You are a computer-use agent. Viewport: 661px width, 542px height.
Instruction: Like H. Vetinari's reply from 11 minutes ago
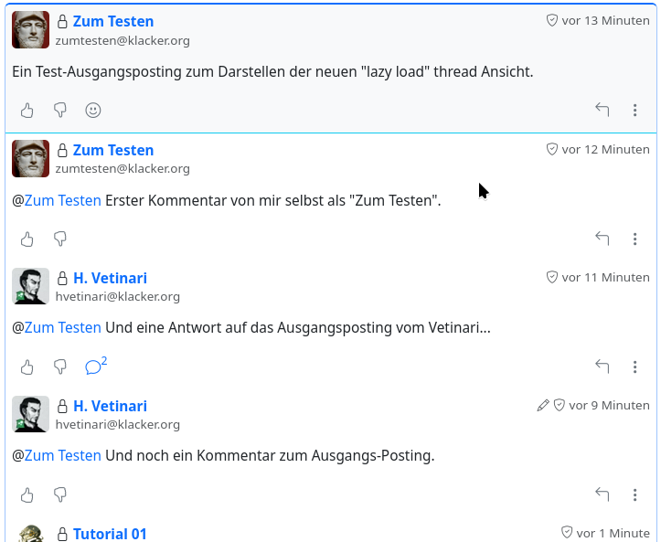pos(27,367)
